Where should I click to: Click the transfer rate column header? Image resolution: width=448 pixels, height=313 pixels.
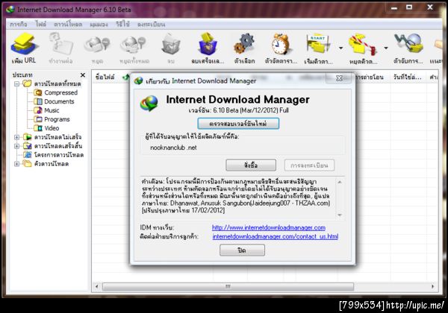[x=371, y=77]
